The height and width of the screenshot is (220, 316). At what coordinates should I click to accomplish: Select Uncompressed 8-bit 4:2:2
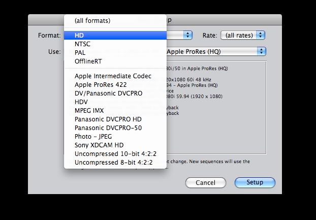(115, 163)
